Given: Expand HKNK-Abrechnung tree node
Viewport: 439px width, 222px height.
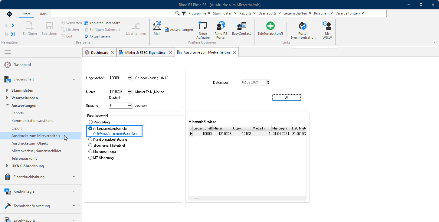Looking at the screenshot, I should pos(8,166).
